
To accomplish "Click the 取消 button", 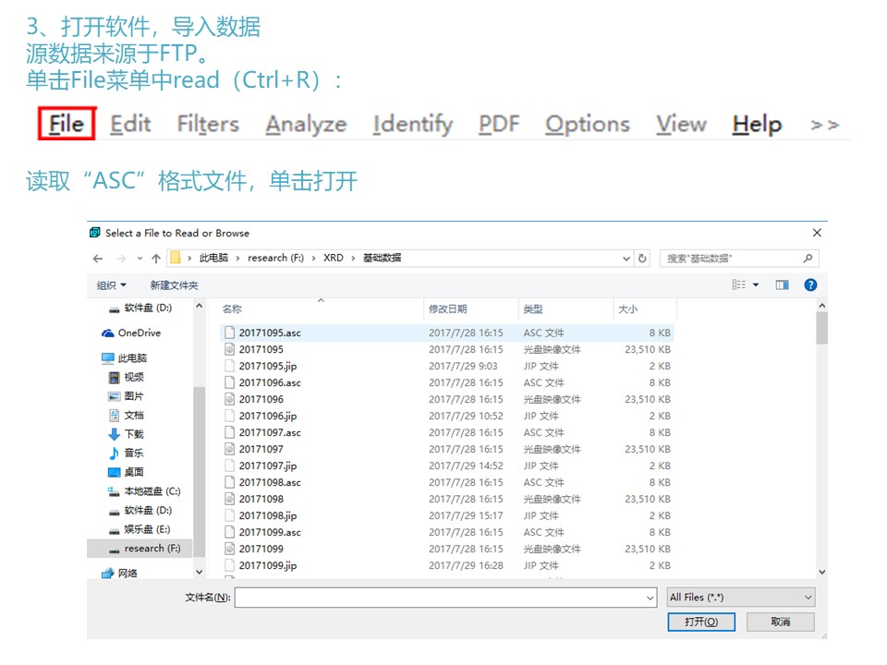I will (781, 622).
